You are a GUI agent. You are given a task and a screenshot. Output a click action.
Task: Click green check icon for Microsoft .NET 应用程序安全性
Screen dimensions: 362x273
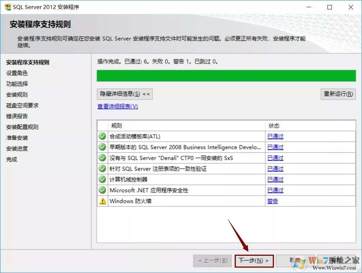102,190
